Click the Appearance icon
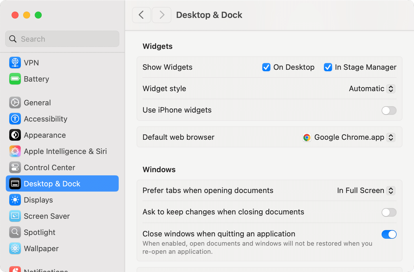Screen dimensions: 414x272 coord(15,135)
